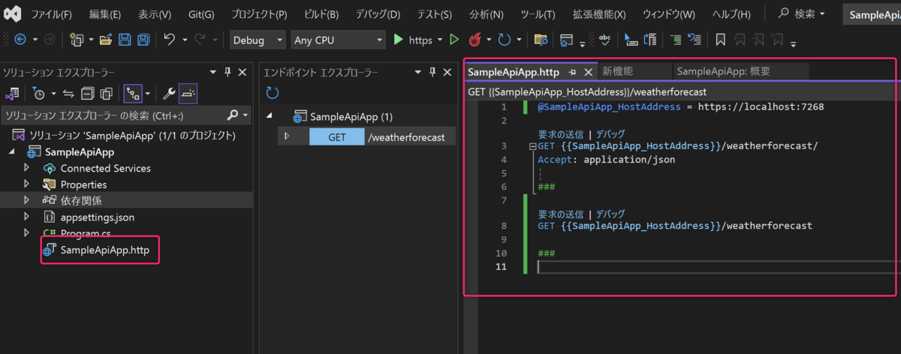Create a new project with the toolbar icon
The image size is (901, 354).
coord(77,40)
